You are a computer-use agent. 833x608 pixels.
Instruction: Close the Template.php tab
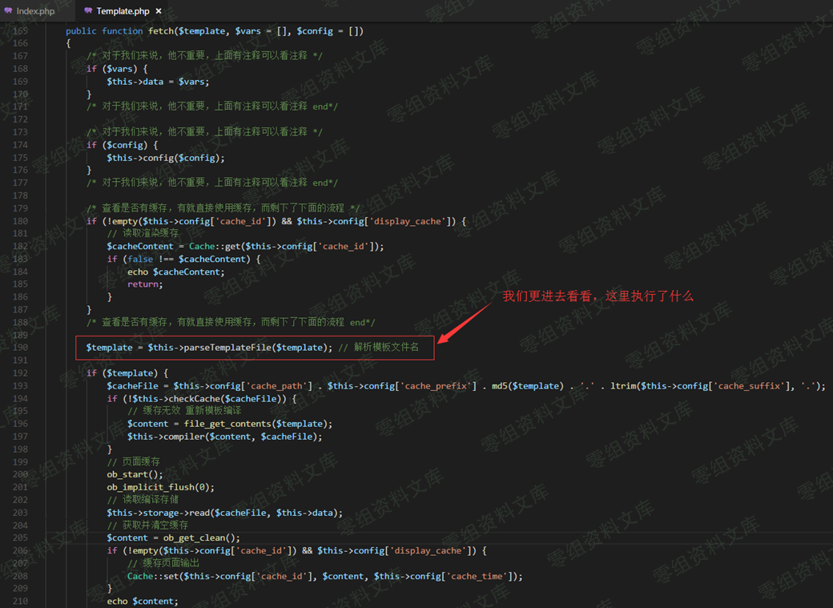tap(159, 10)
